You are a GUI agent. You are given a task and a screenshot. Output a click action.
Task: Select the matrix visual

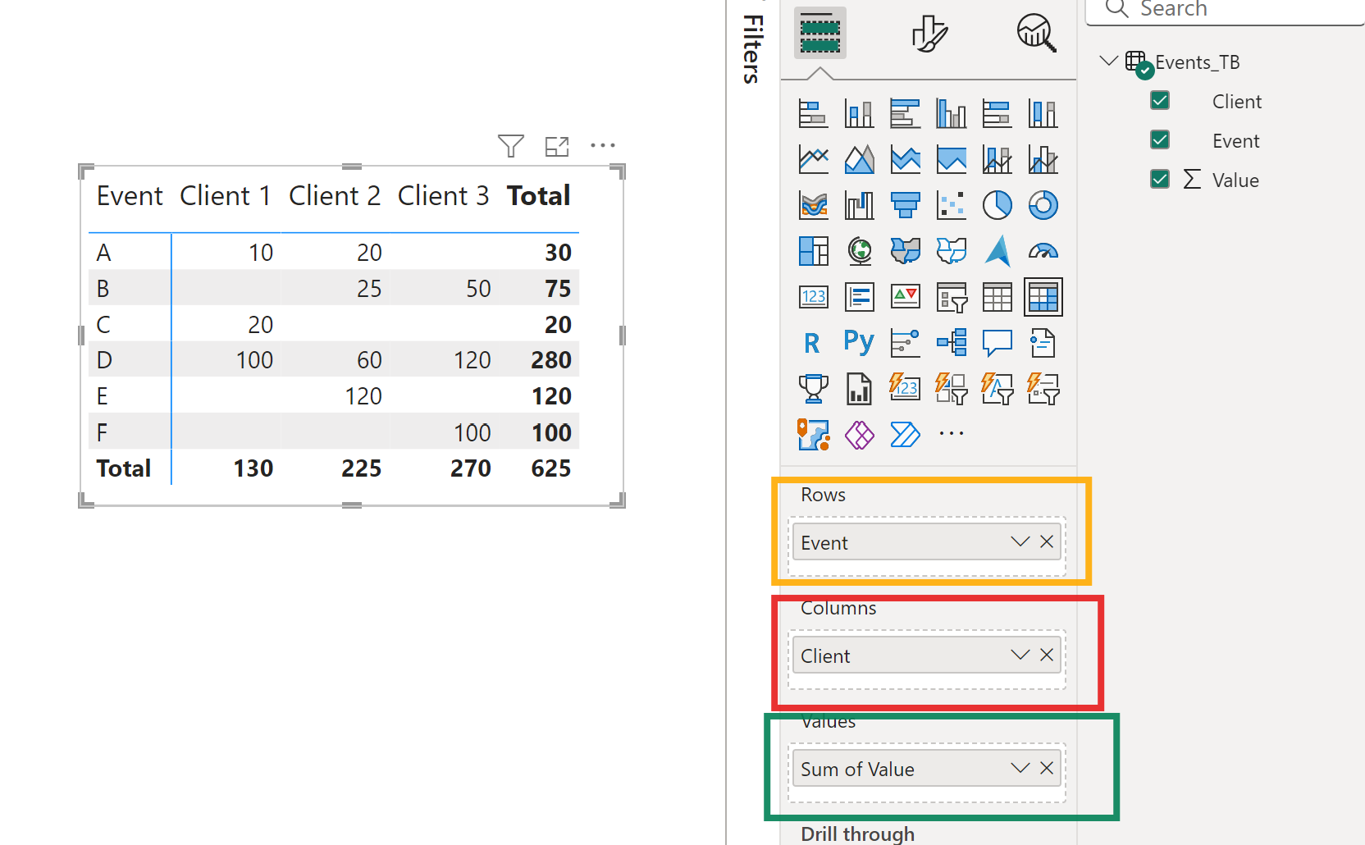tap(1043, 297)
